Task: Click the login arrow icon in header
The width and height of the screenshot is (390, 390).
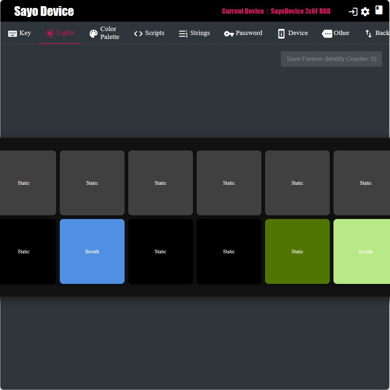Action: point(353,12)
